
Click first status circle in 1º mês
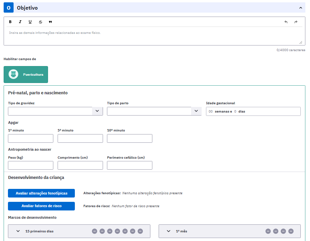coord(268,231)
